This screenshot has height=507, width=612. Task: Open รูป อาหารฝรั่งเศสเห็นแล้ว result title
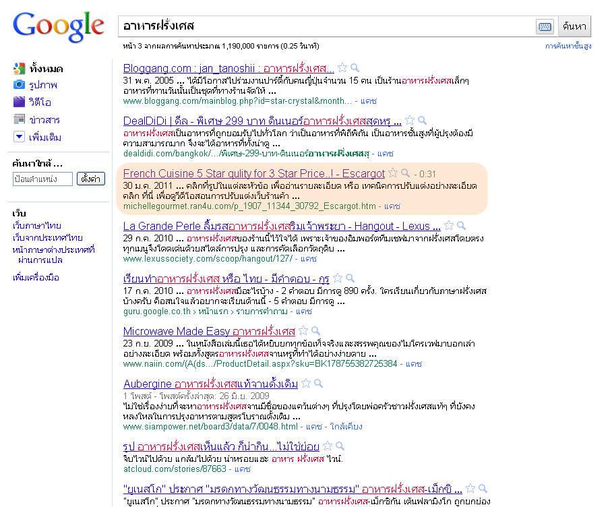pyautogui.click(x=221, y=446)
